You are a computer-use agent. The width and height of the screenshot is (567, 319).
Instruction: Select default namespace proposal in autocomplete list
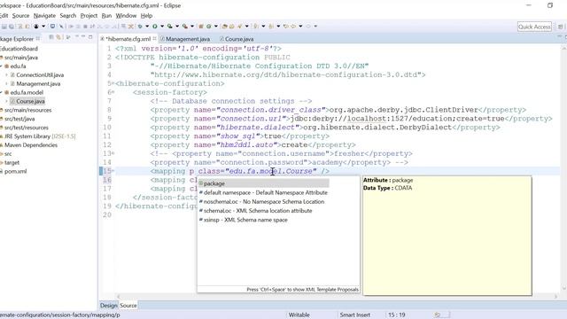tap(264, 193)
